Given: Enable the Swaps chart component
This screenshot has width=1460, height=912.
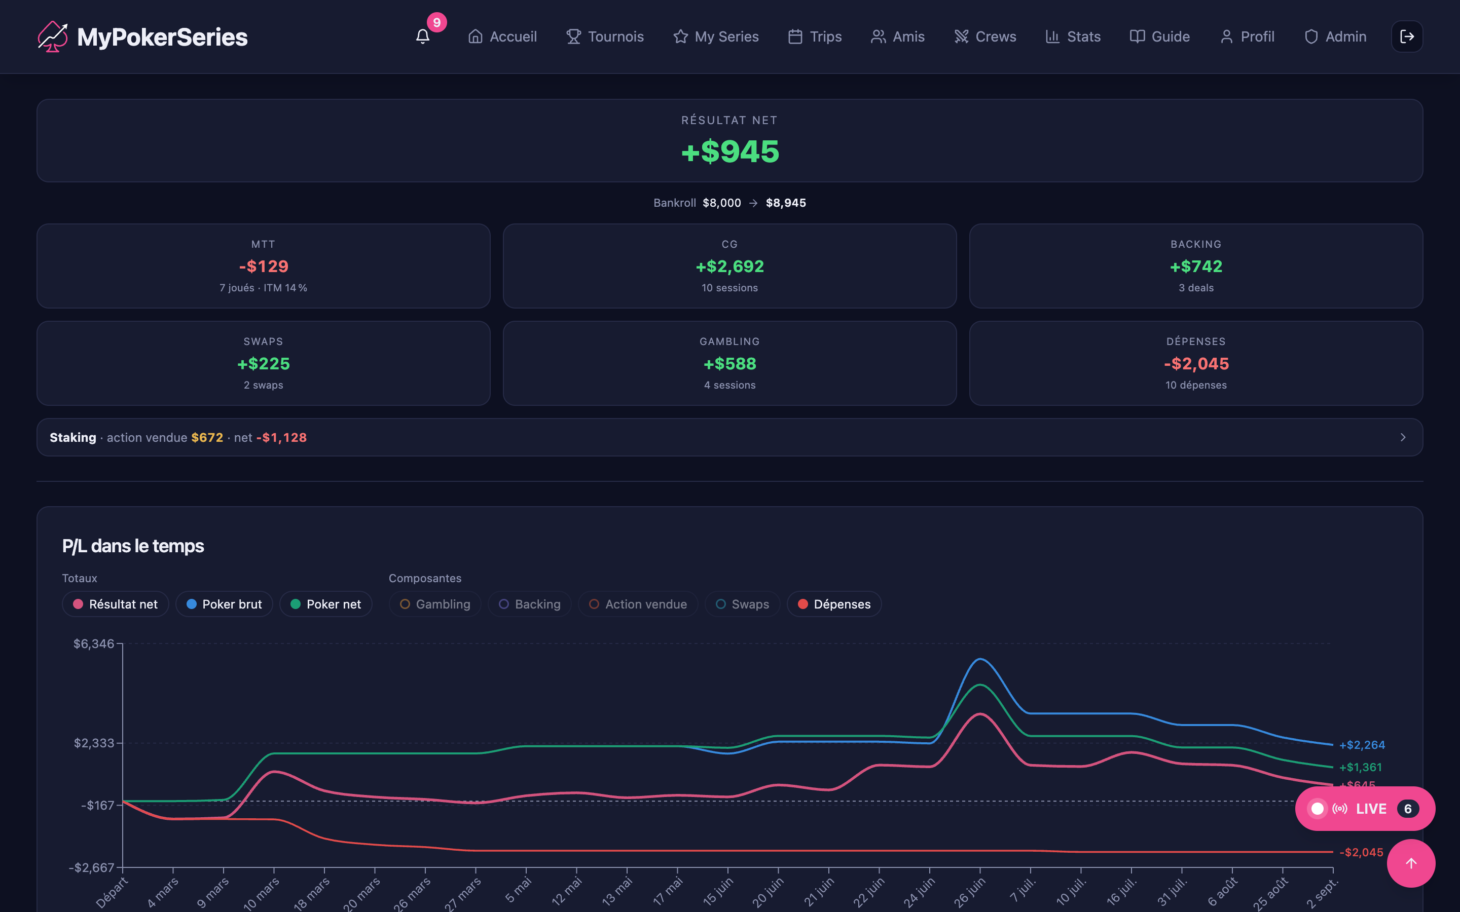Looking at the screenshot, I should 742,604.
